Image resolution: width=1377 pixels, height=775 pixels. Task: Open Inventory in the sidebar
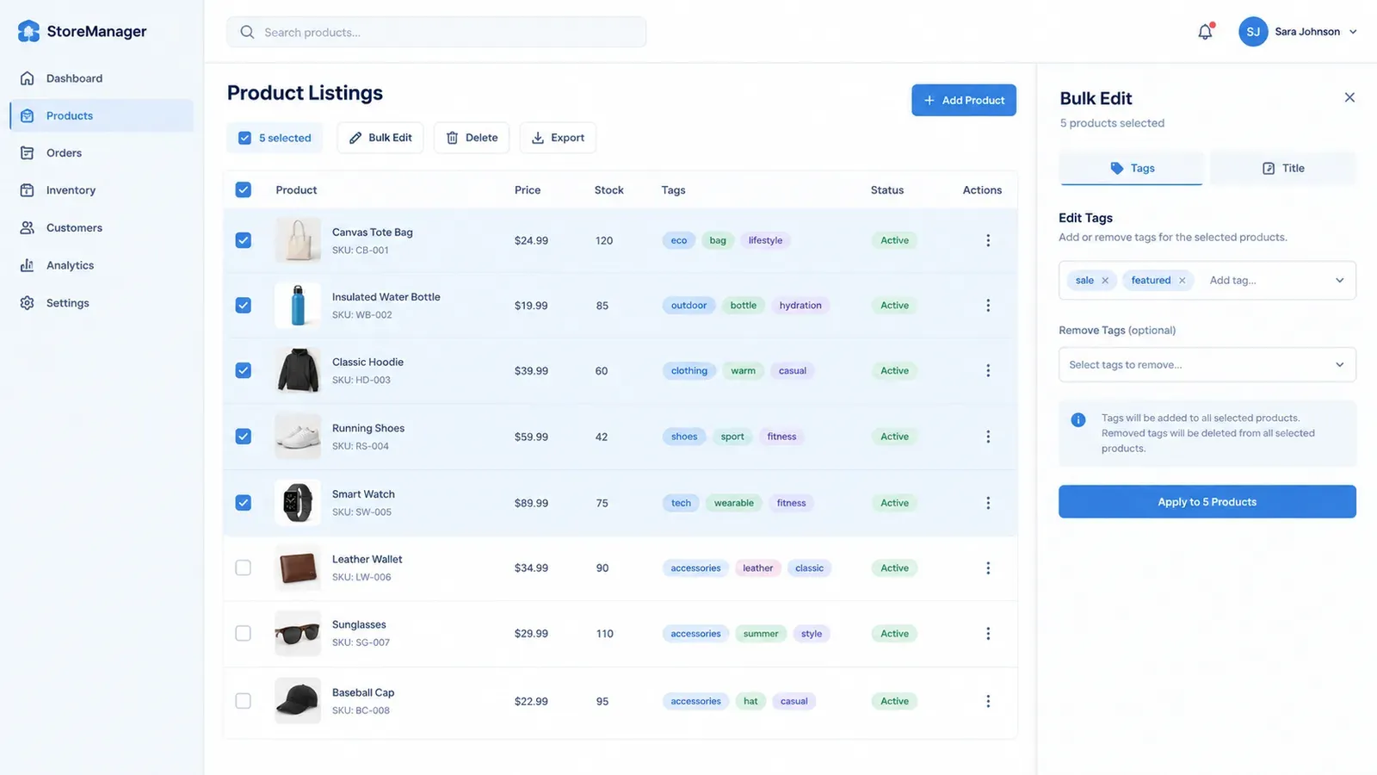[x=102, y=190]
